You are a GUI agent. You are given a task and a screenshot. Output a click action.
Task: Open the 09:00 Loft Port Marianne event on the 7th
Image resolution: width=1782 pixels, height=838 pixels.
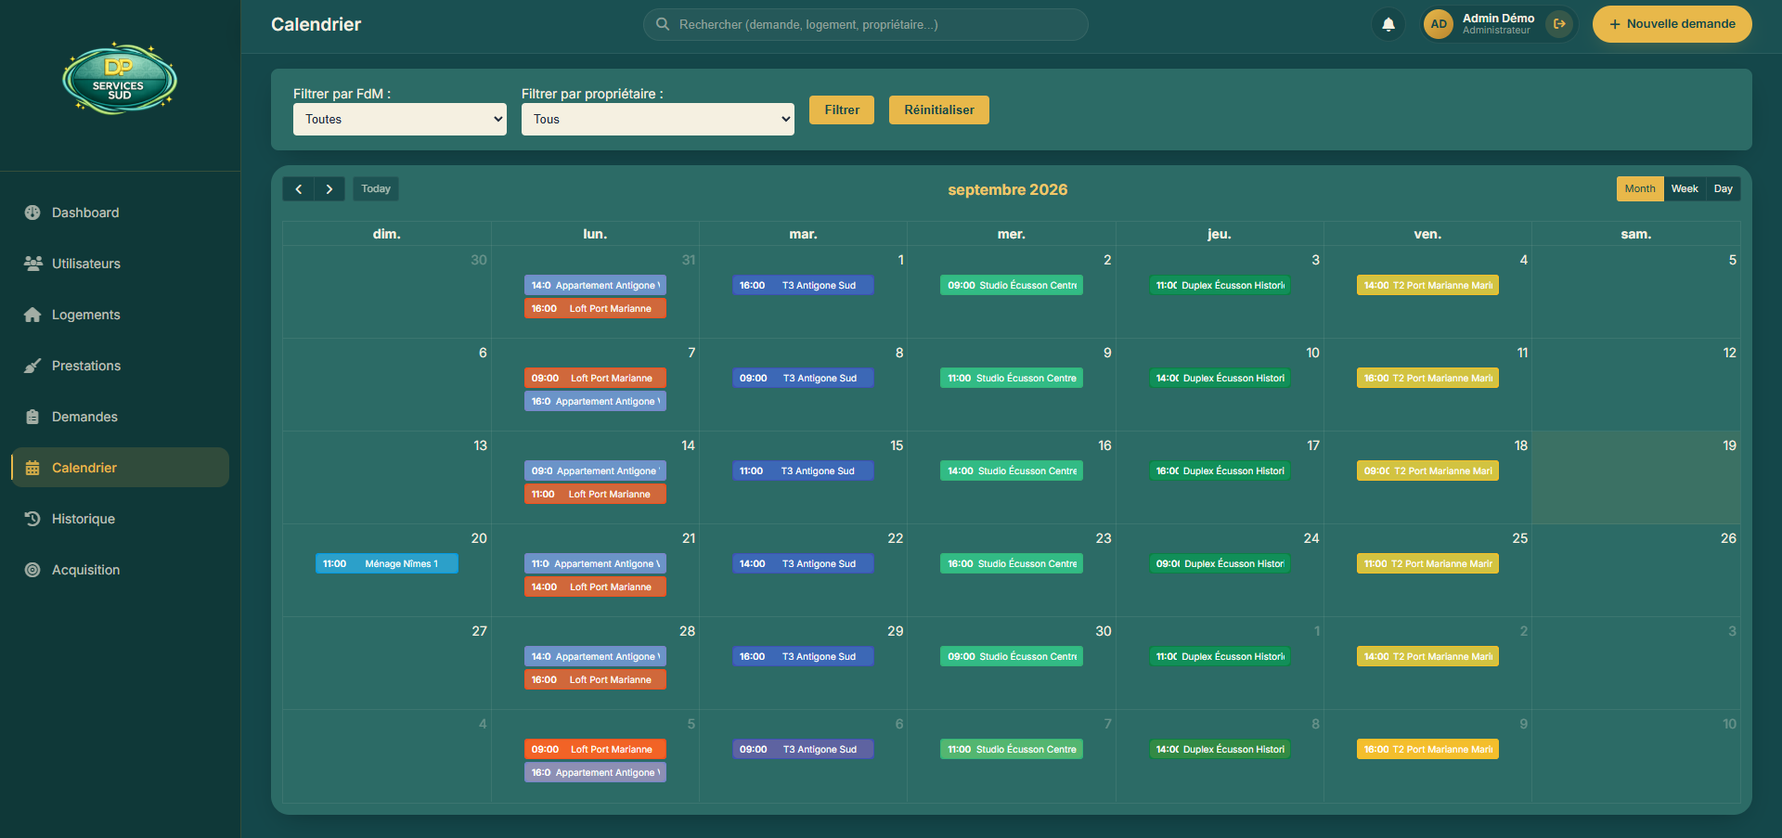pyautogui.click(x=595, y=378)
